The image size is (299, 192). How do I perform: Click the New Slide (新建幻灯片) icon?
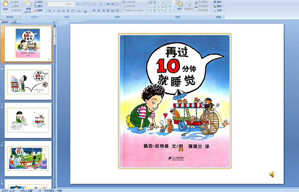click(x=29, y=3)
